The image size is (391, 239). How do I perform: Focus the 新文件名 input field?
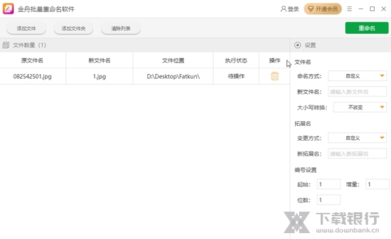coord(357,91)
